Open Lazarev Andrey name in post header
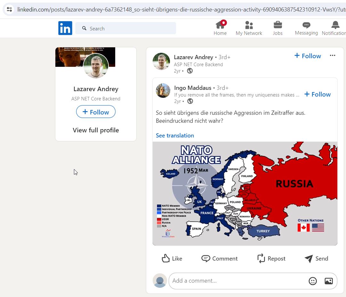The image size is (346, 297). point(194,57)
